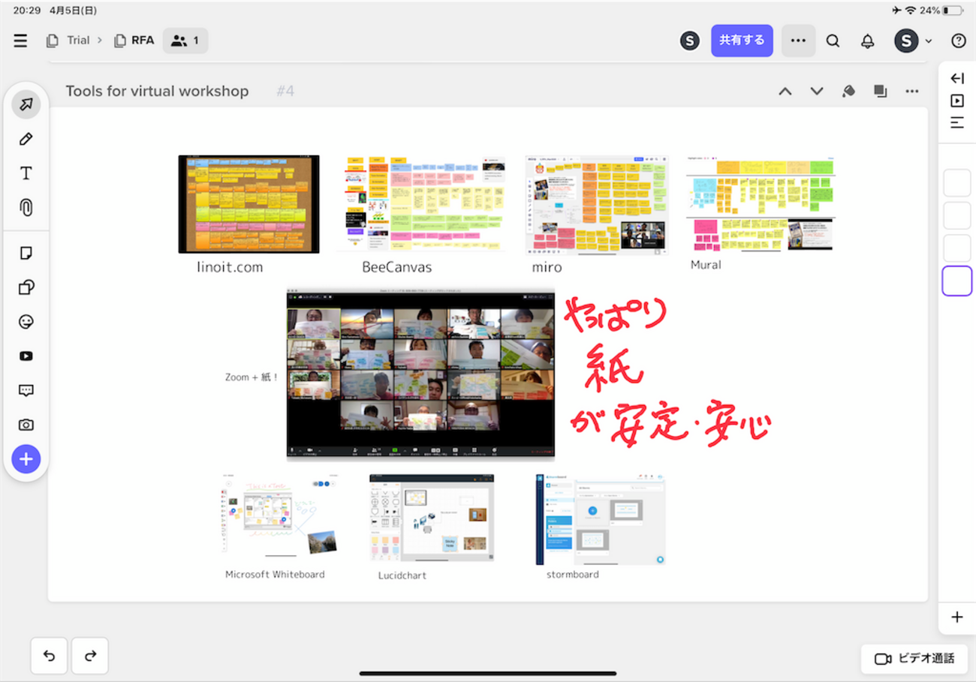The width and height of the screenshot is (976, 682).
Task: Select the Text tool
Action: pyautogui.click(x=26, y=173)
